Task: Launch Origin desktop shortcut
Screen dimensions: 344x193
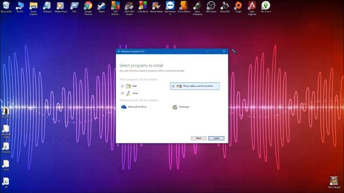Action: (238, 7)
